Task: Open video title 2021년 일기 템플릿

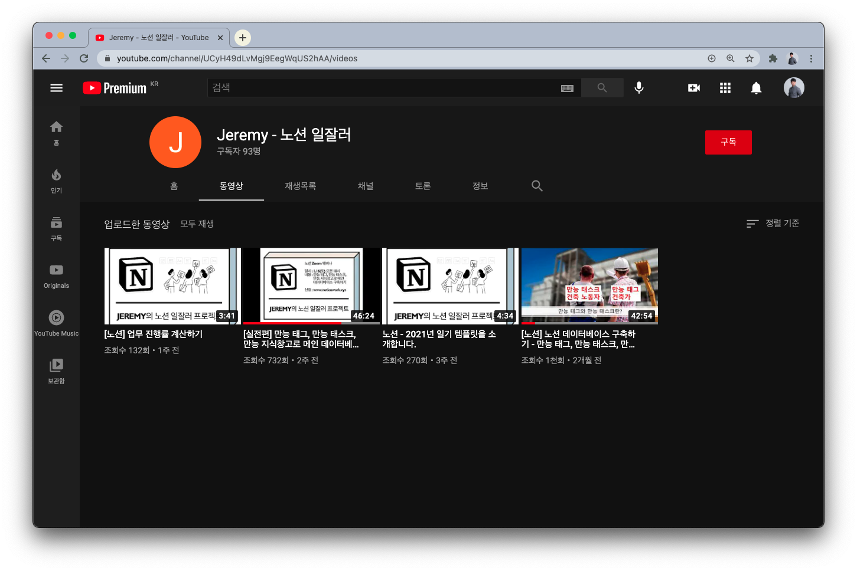Action: click(x=439, y=339)
